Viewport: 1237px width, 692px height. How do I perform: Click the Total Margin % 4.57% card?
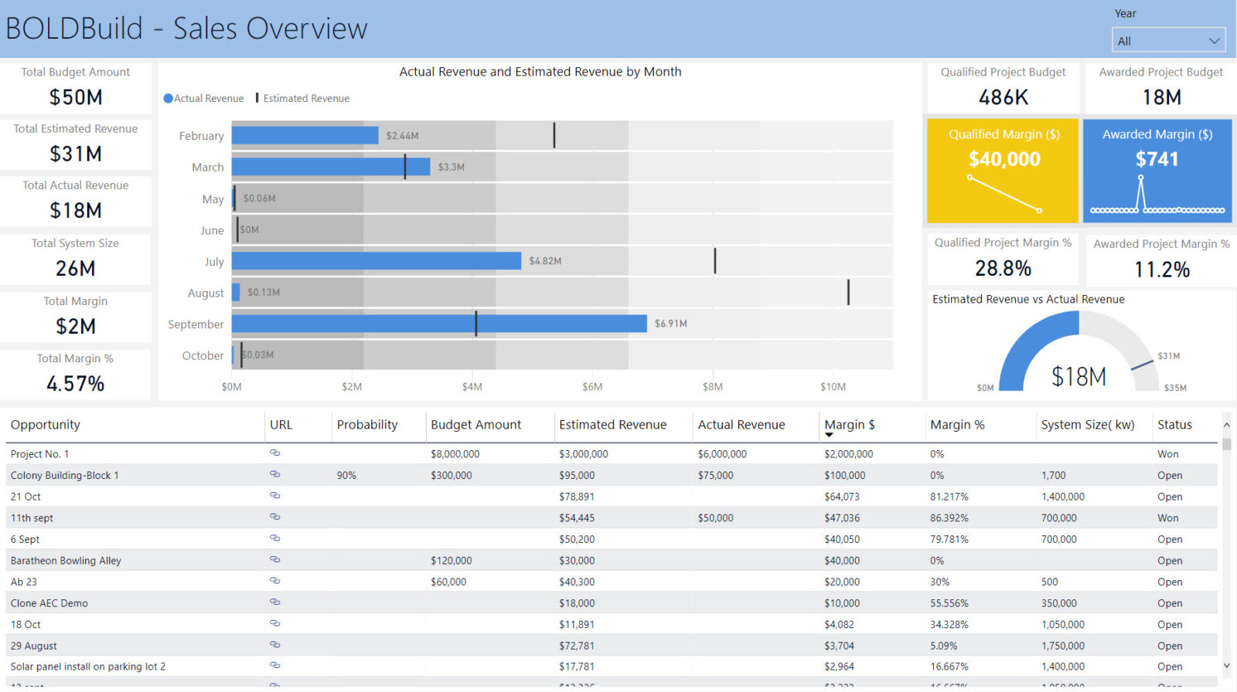coord(76,374)
